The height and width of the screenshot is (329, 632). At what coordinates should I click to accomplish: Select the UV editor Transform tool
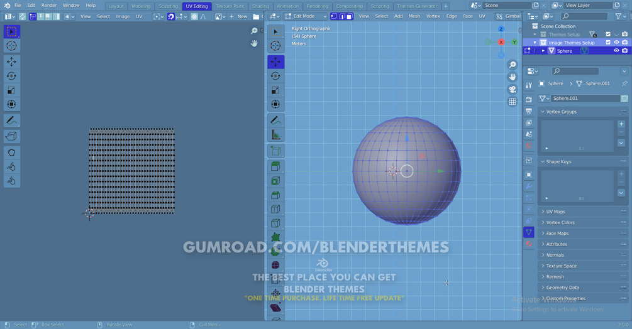pyautogui.click(x=12, y=104)
